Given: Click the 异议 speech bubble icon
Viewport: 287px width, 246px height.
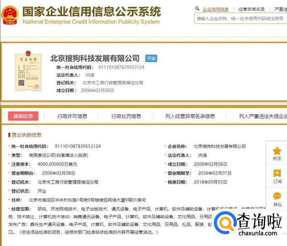Looking at the screenshot, I should [277, 196].
